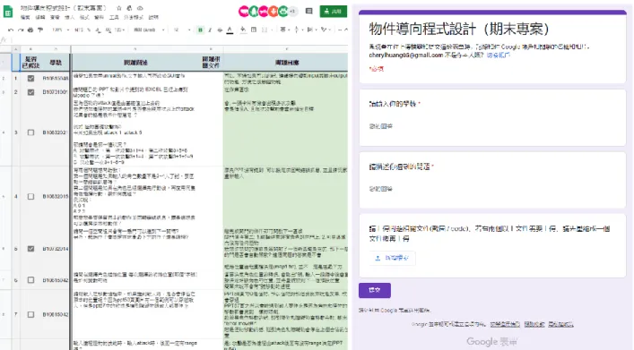Open the 插入 menu

tap(70, 17)
